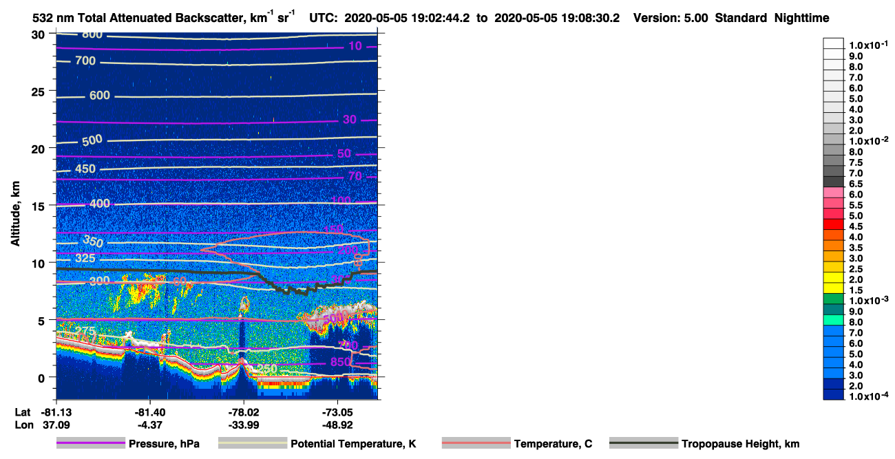
Task: Click the 'Potential Temperature, K' legend entry
Action: point(353,444)
